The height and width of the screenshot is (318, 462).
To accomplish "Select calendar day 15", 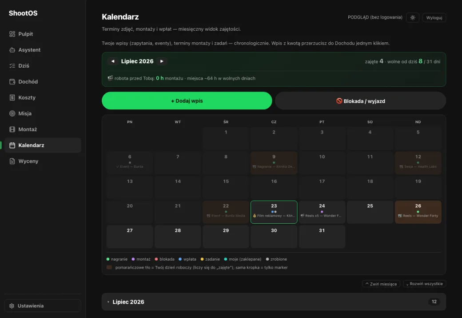I will coord(226,188).
